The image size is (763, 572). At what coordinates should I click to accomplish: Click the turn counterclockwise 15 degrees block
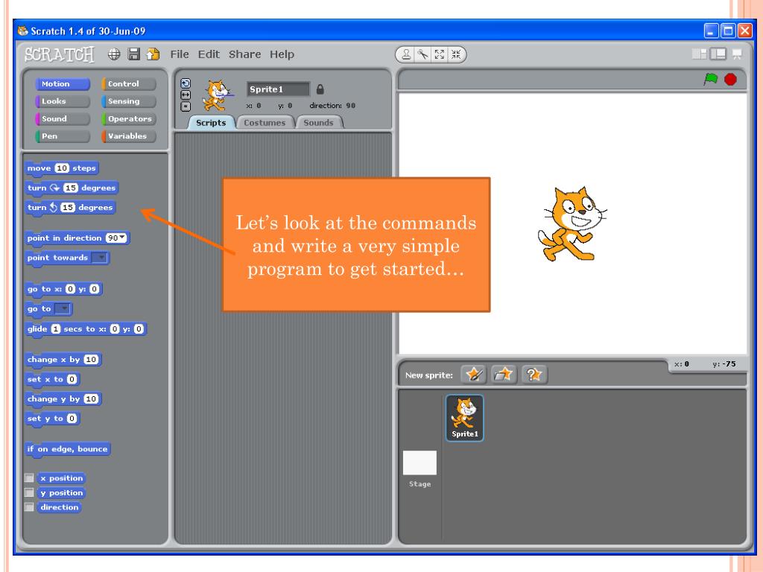click(70, 207)
